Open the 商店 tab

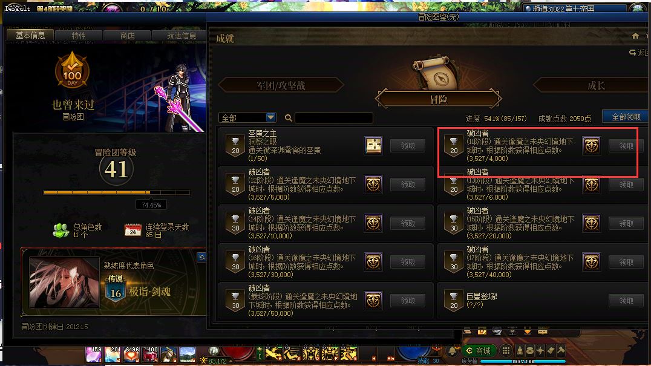pos(127,36)
